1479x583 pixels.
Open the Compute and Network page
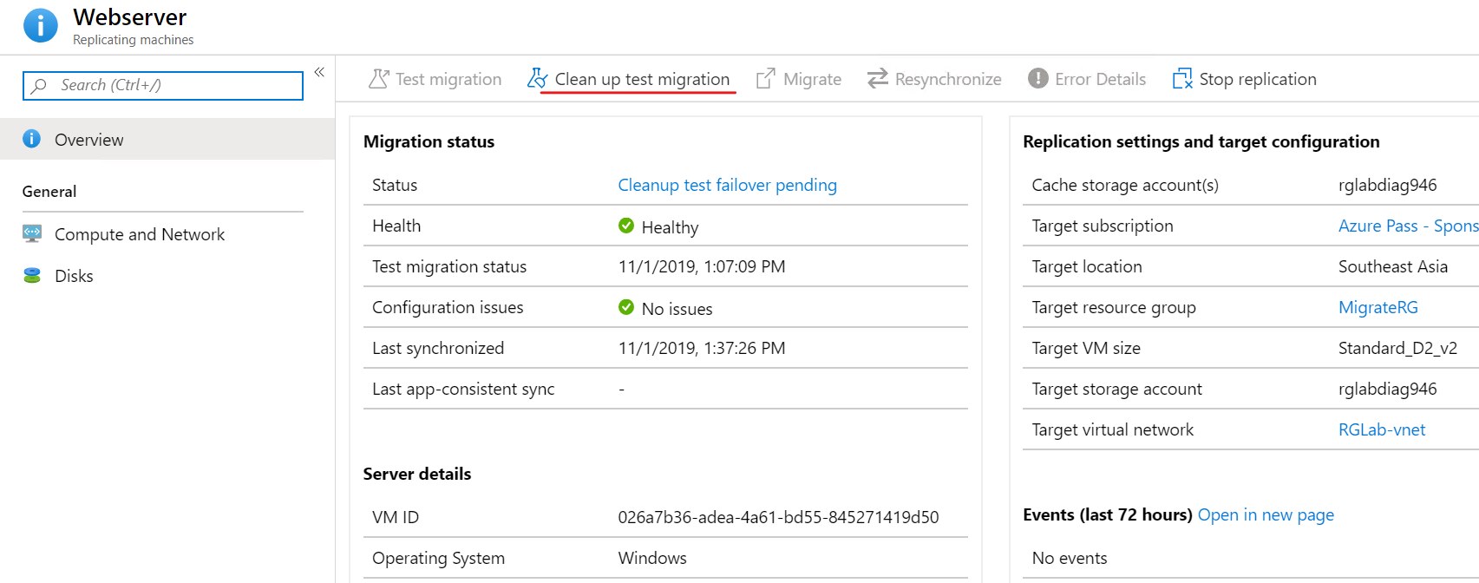point(139,234)
